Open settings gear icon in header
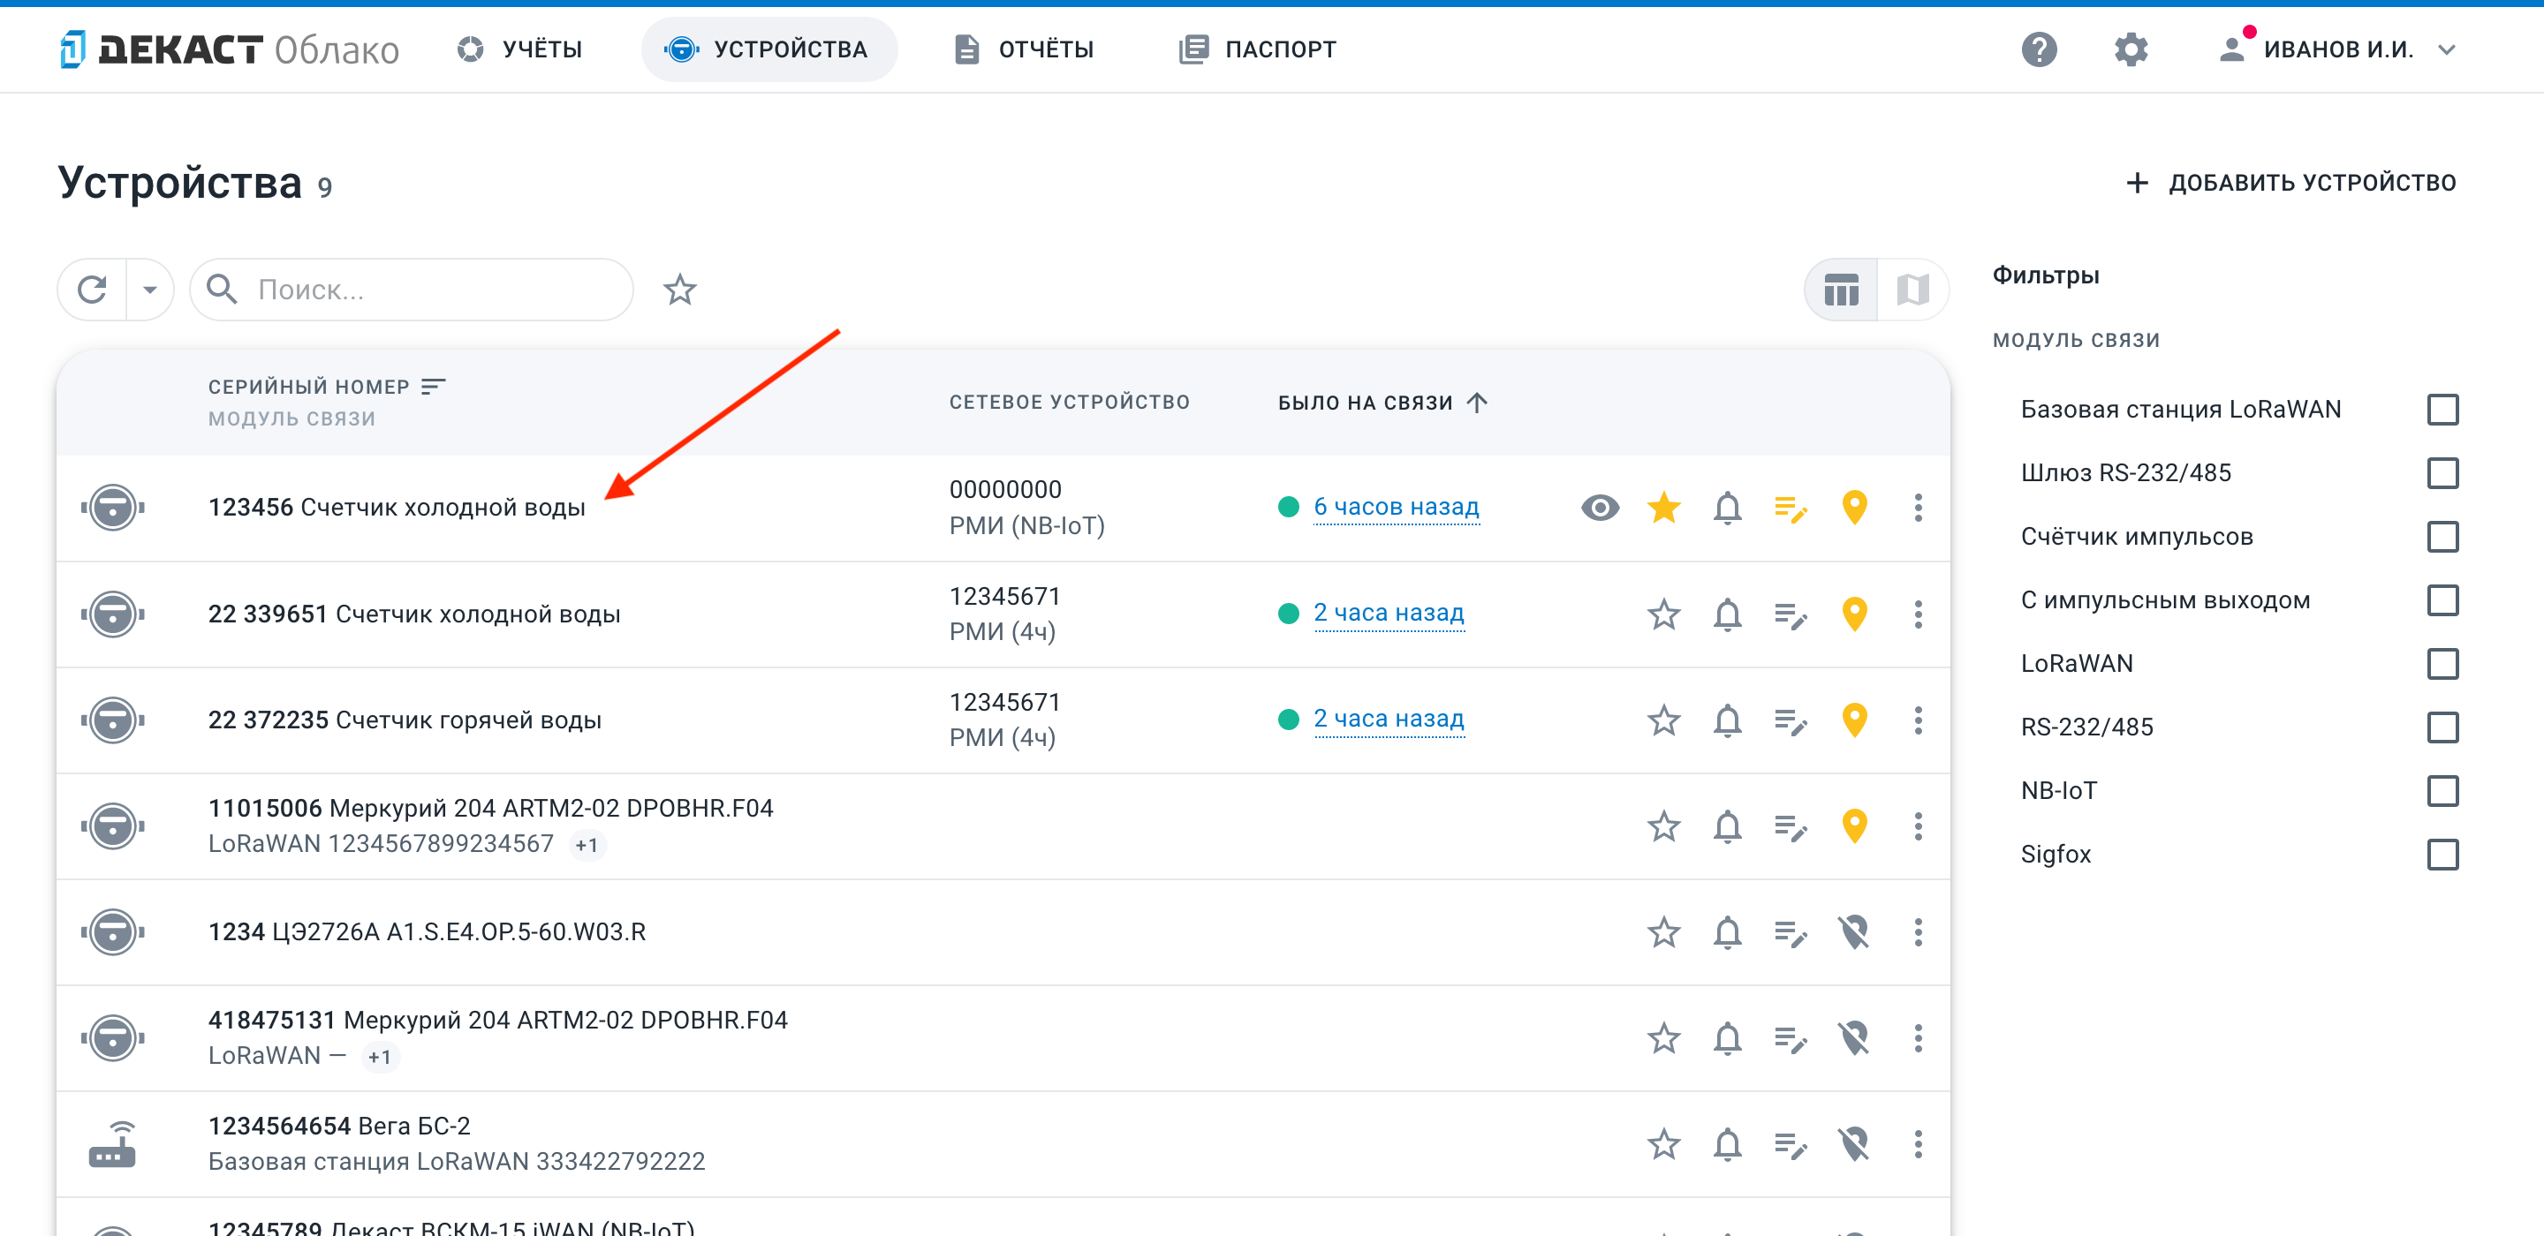2544x1236 pixels. pos(2131,49)
